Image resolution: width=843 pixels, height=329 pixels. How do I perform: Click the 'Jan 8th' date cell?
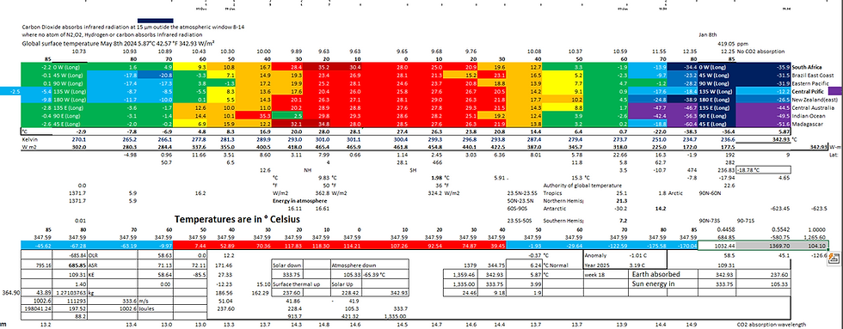(708, 34)
